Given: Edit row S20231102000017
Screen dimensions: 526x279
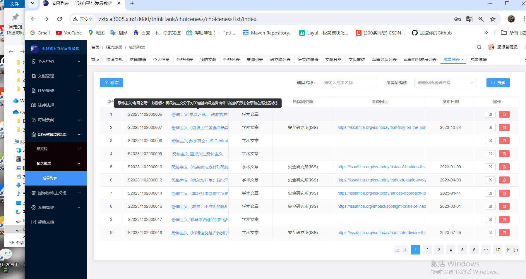Looking at the screenshot, I should (490, 219).
